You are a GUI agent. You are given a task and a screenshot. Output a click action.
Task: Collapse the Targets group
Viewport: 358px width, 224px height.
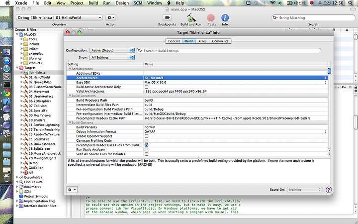[17, 68]
